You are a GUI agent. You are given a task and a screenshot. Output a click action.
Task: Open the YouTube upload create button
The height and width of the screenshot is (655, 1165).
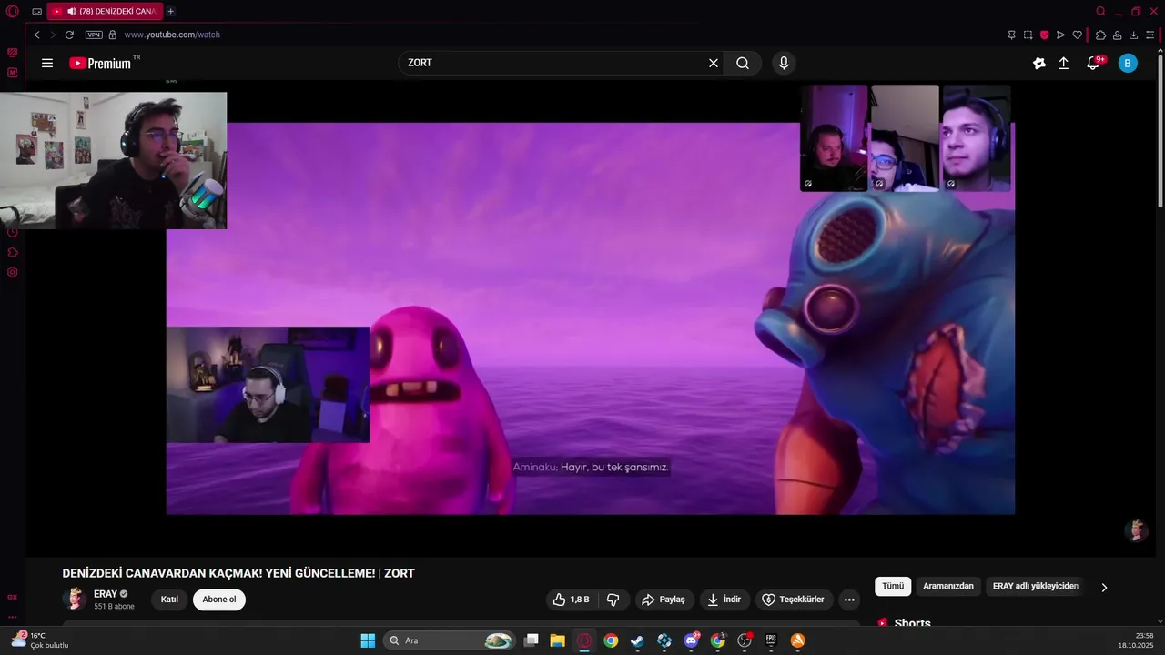[1063, 63]
